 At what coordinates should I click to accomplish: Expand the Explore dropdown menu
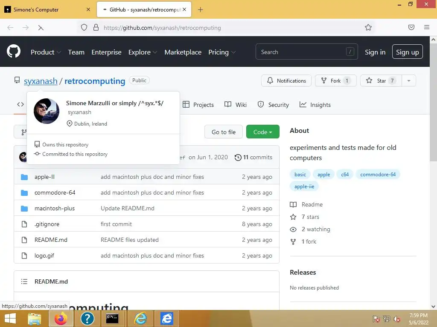(143, 52)
